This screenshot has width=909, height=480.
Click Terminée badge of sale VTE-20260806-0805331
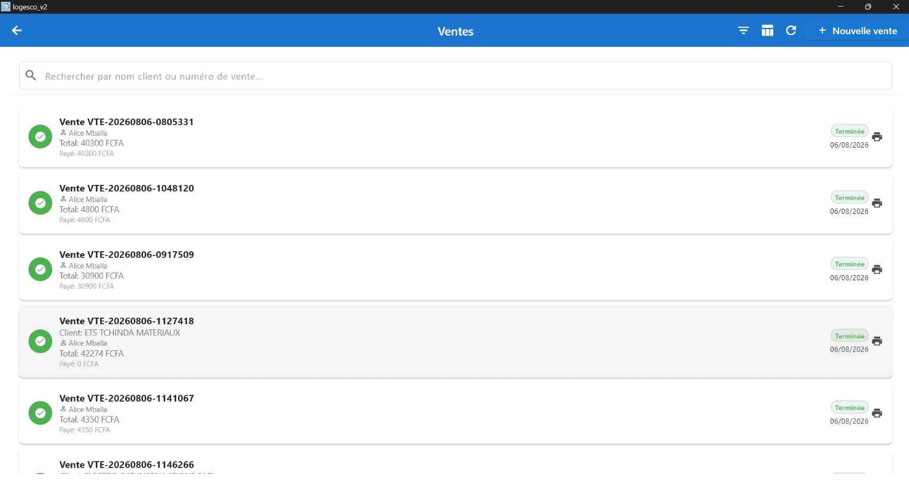[x=850, y=131]
